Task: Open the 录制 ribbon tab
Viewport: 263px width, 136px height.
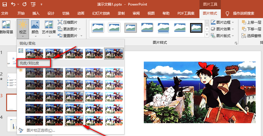Action: pyautogui.click(x=121, y=13)
